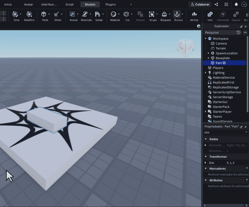This screenshot has width=249, height=207.
Task: Click the Redefinir tool icon
Action: 29,14
